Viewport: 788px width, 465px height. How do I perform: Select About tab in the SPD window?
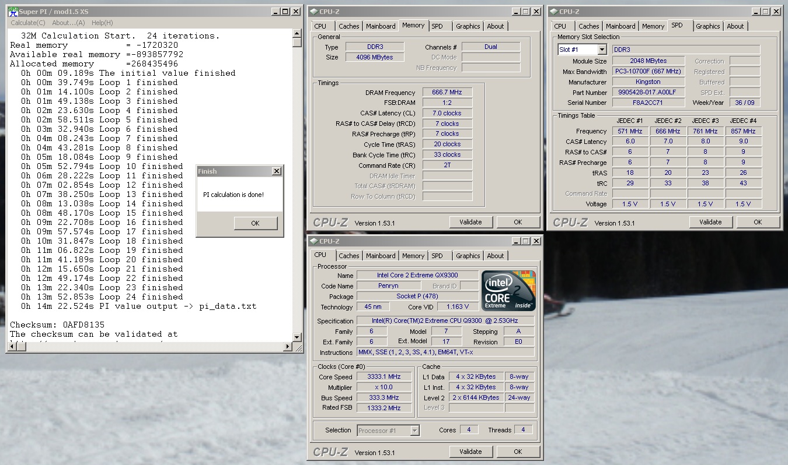[x=735, y=26]
